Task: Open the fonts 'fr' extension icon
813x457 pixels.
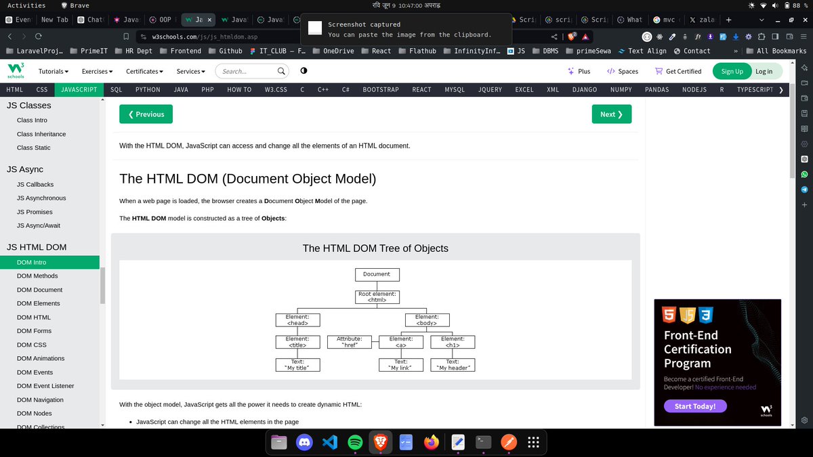Action: click(x=696, y=36)
